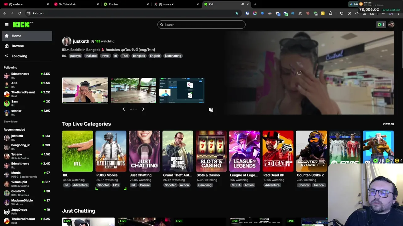This screenshot has width=403, height=226.
Task: Open GlostikTV in Recommended list
Action: click(27, 193)
